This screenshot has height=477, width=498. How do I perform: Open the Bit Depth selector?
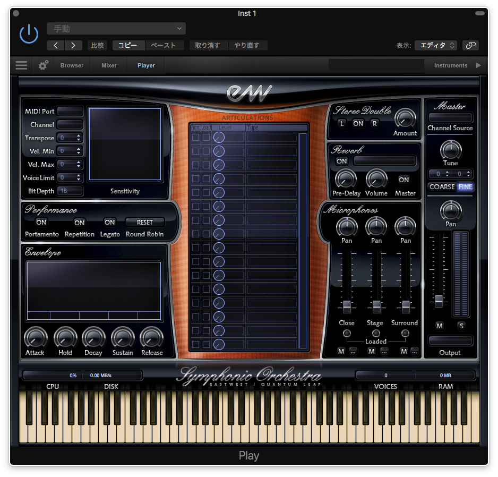(x=70, y=191)
